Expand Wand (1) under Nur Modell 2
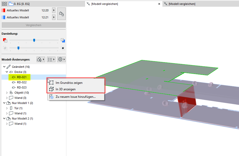The height and width of the screenshot is (156, 239). pyautogui.click(x=7, y=124)
